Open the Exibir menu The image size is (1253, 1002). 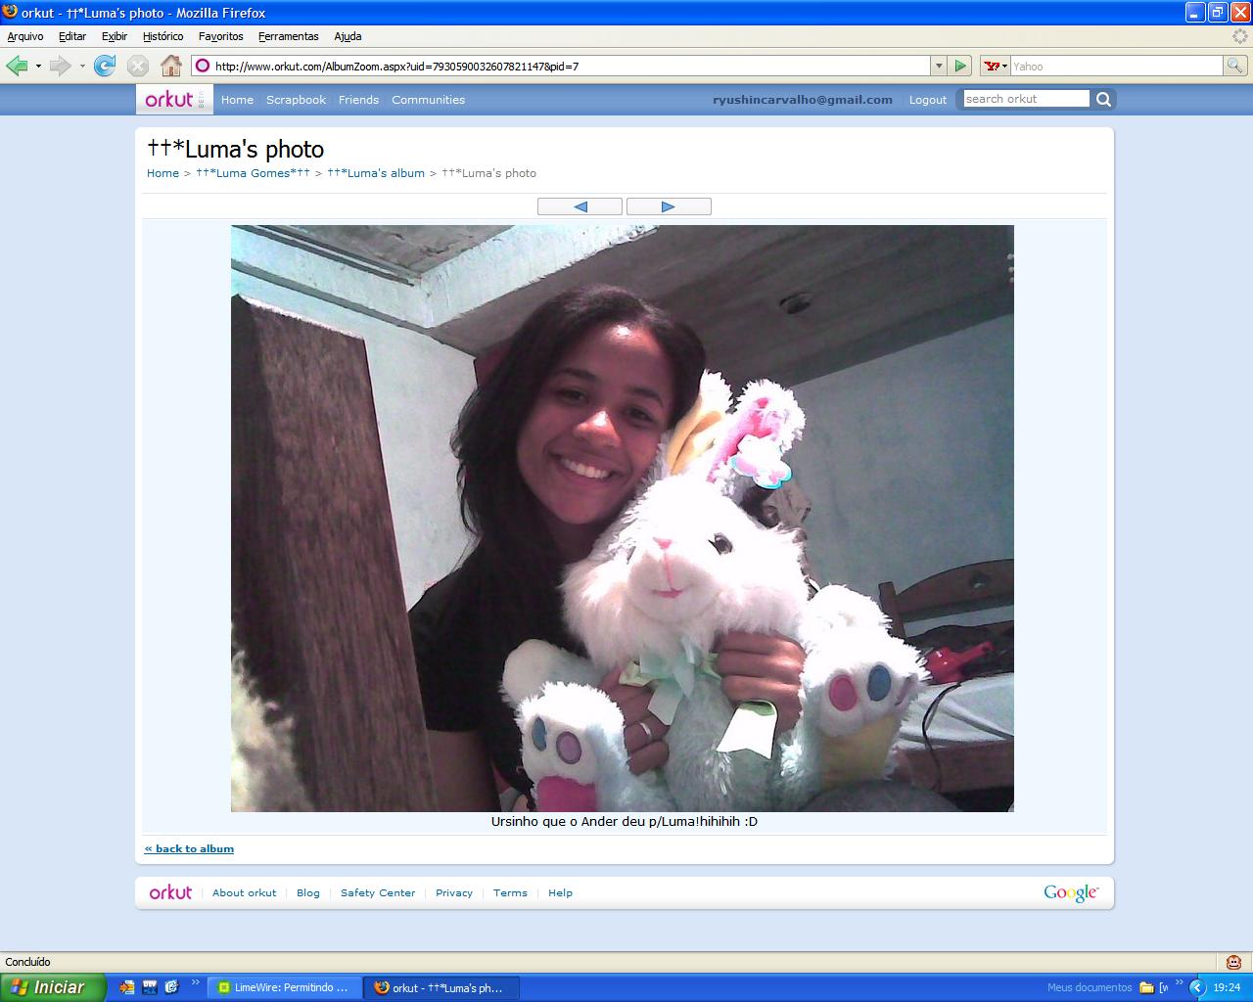(115, 36)
